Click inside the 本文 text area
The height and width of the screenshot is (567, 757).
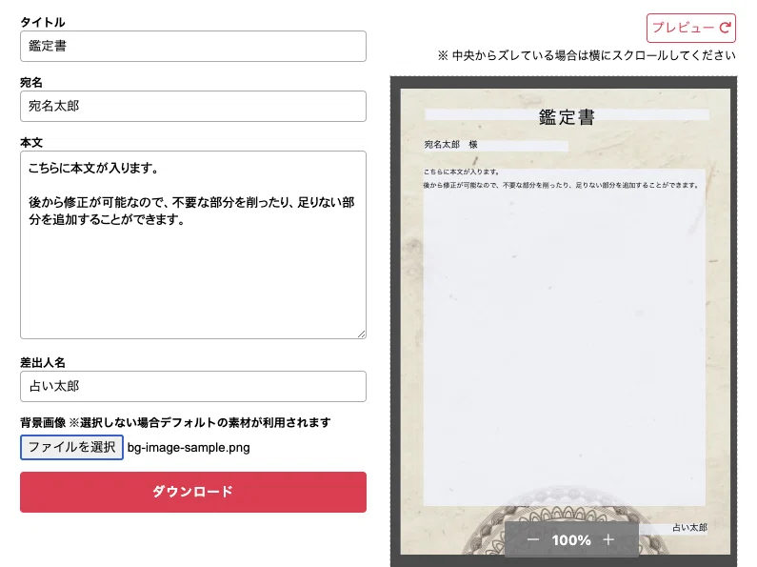[x=193, y=245]
